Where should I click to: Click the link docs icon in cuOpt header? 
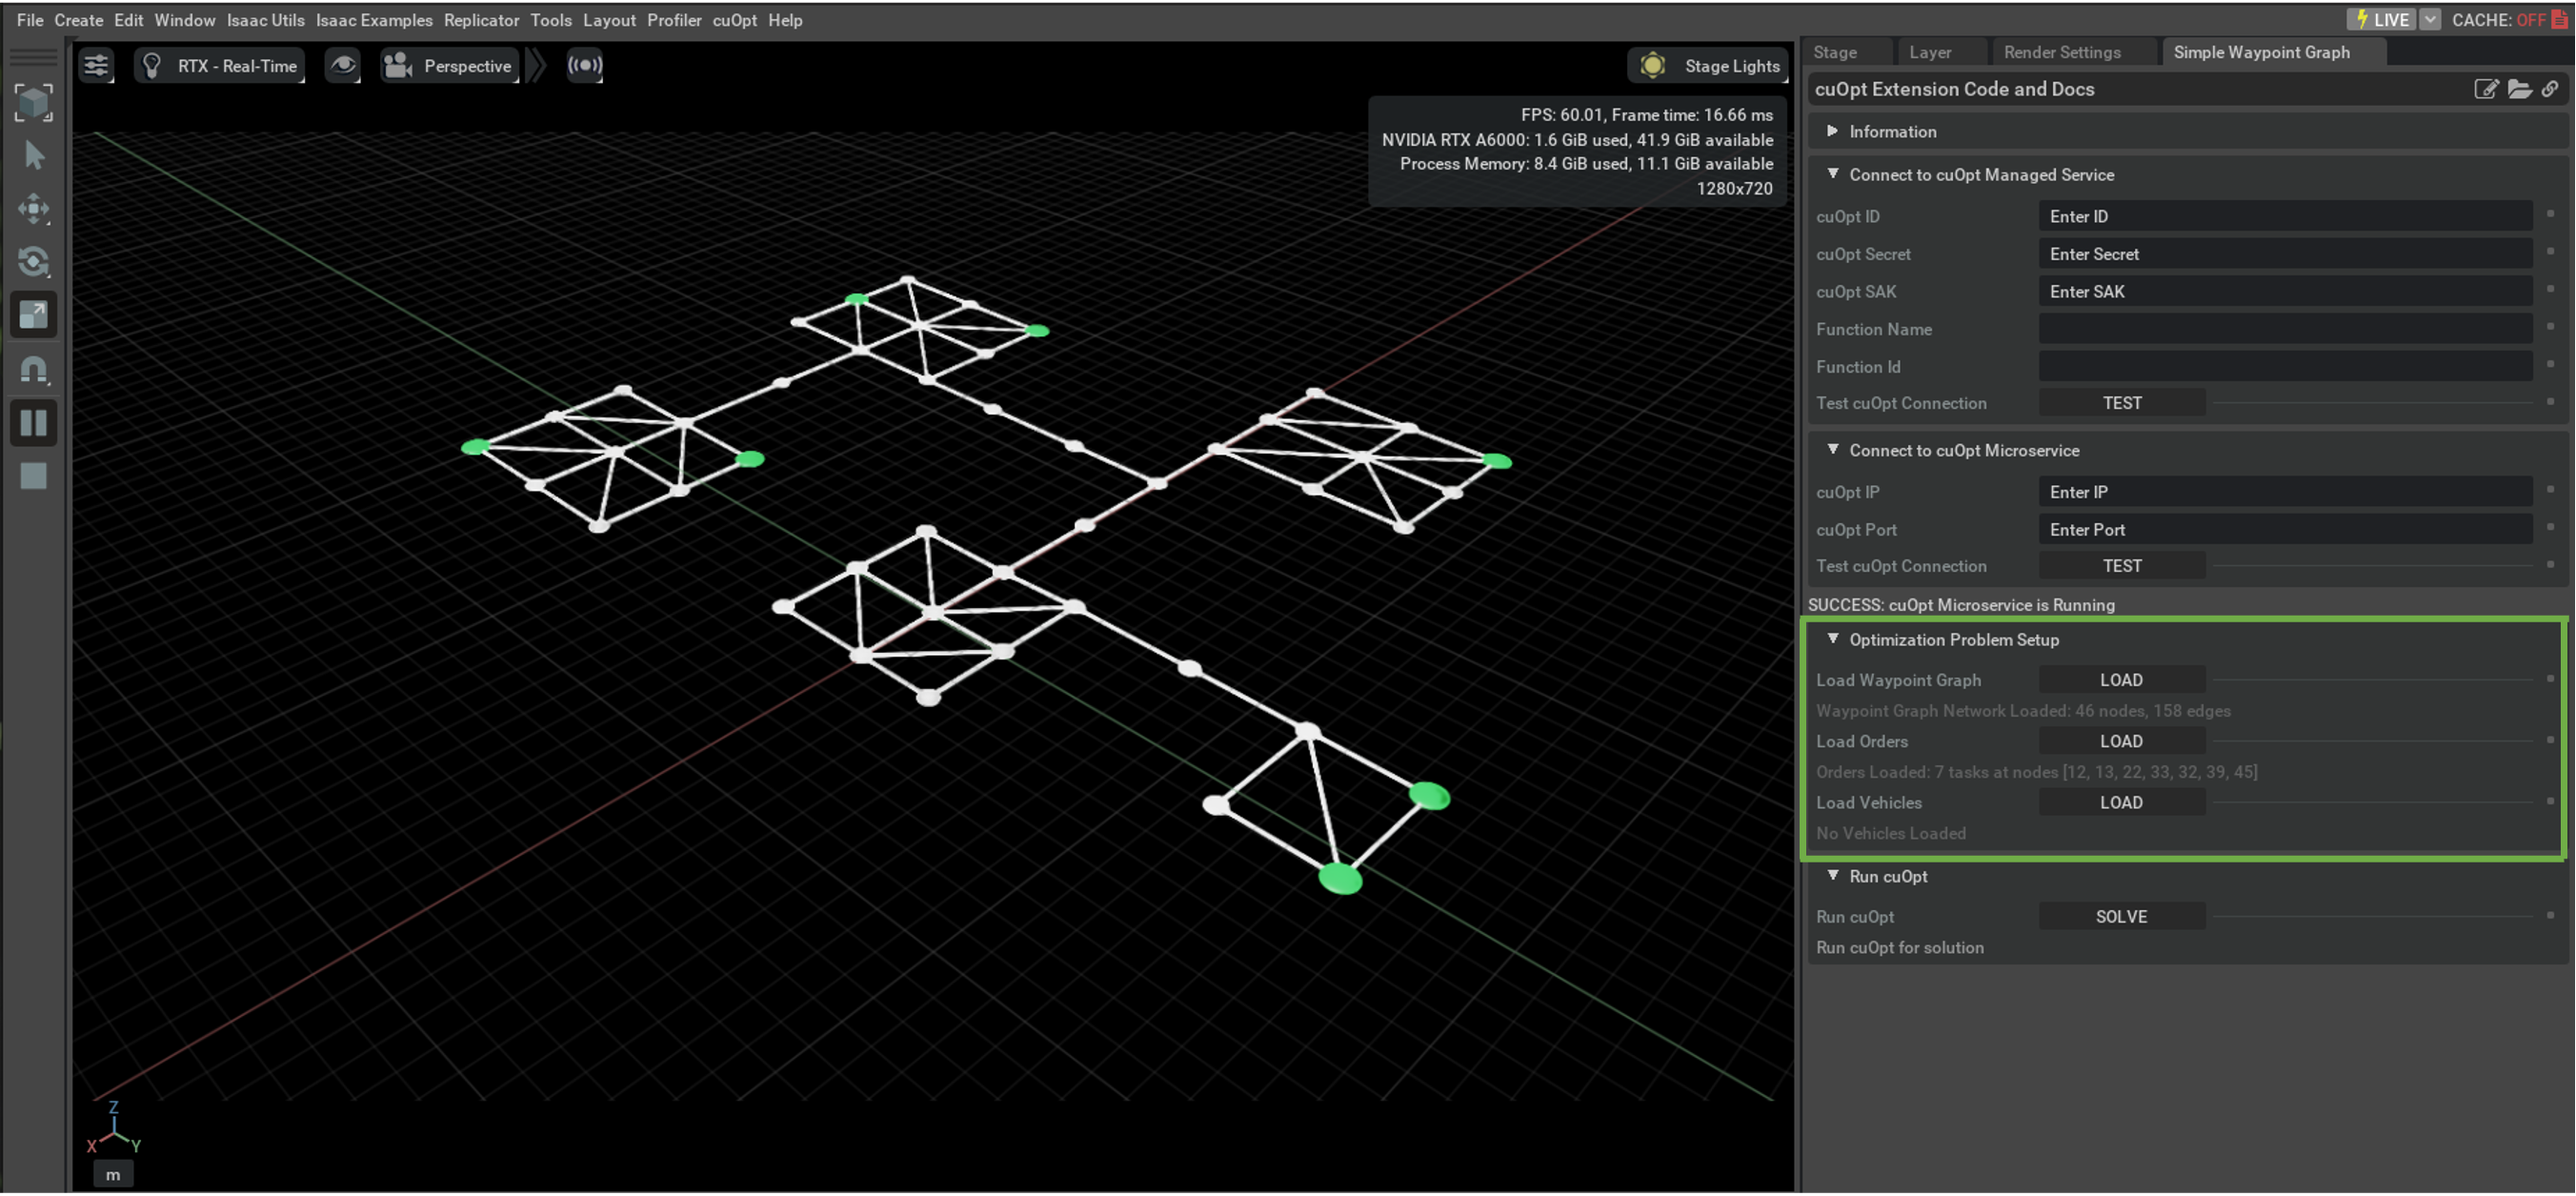(2551, 89)
